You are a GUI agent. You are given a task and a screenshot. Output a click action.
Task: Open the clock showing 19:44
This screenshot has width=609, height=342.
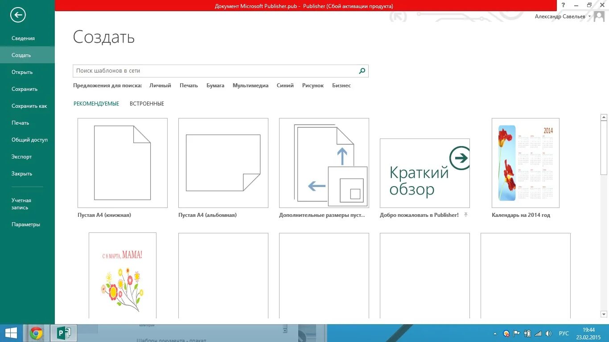click(589, 333)
